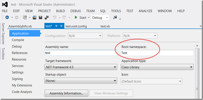Select the Settings properties page
Viewport: 203px width, 100px height.
18,72
